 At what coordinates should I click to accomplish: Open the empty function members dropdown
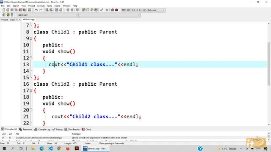coord(110,15)
